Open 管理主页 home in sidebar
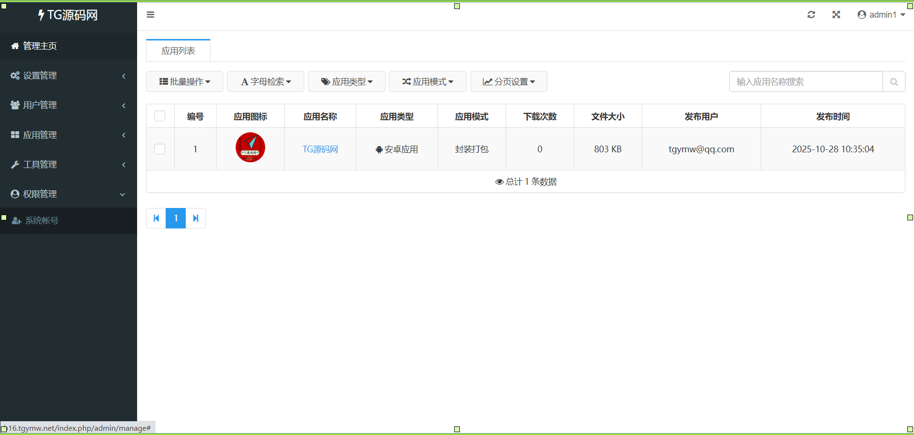This screenshot has width=914, height=435. [x=40, y=46]
